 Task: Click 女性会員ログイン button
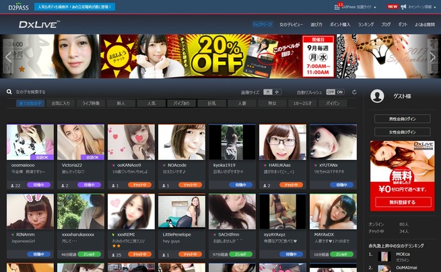pos(402,132)
